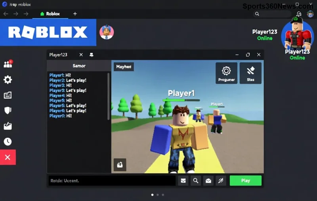317x201 pixels.
Task: Click the large Player1 name tag in game
Action: point(181,93)
